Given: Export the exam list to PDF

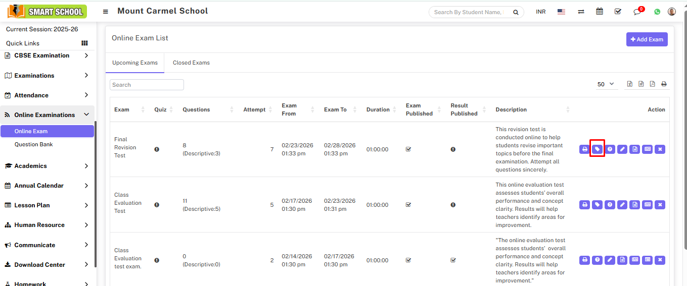Looking at the screenshot, I should [x=652, y=84].
